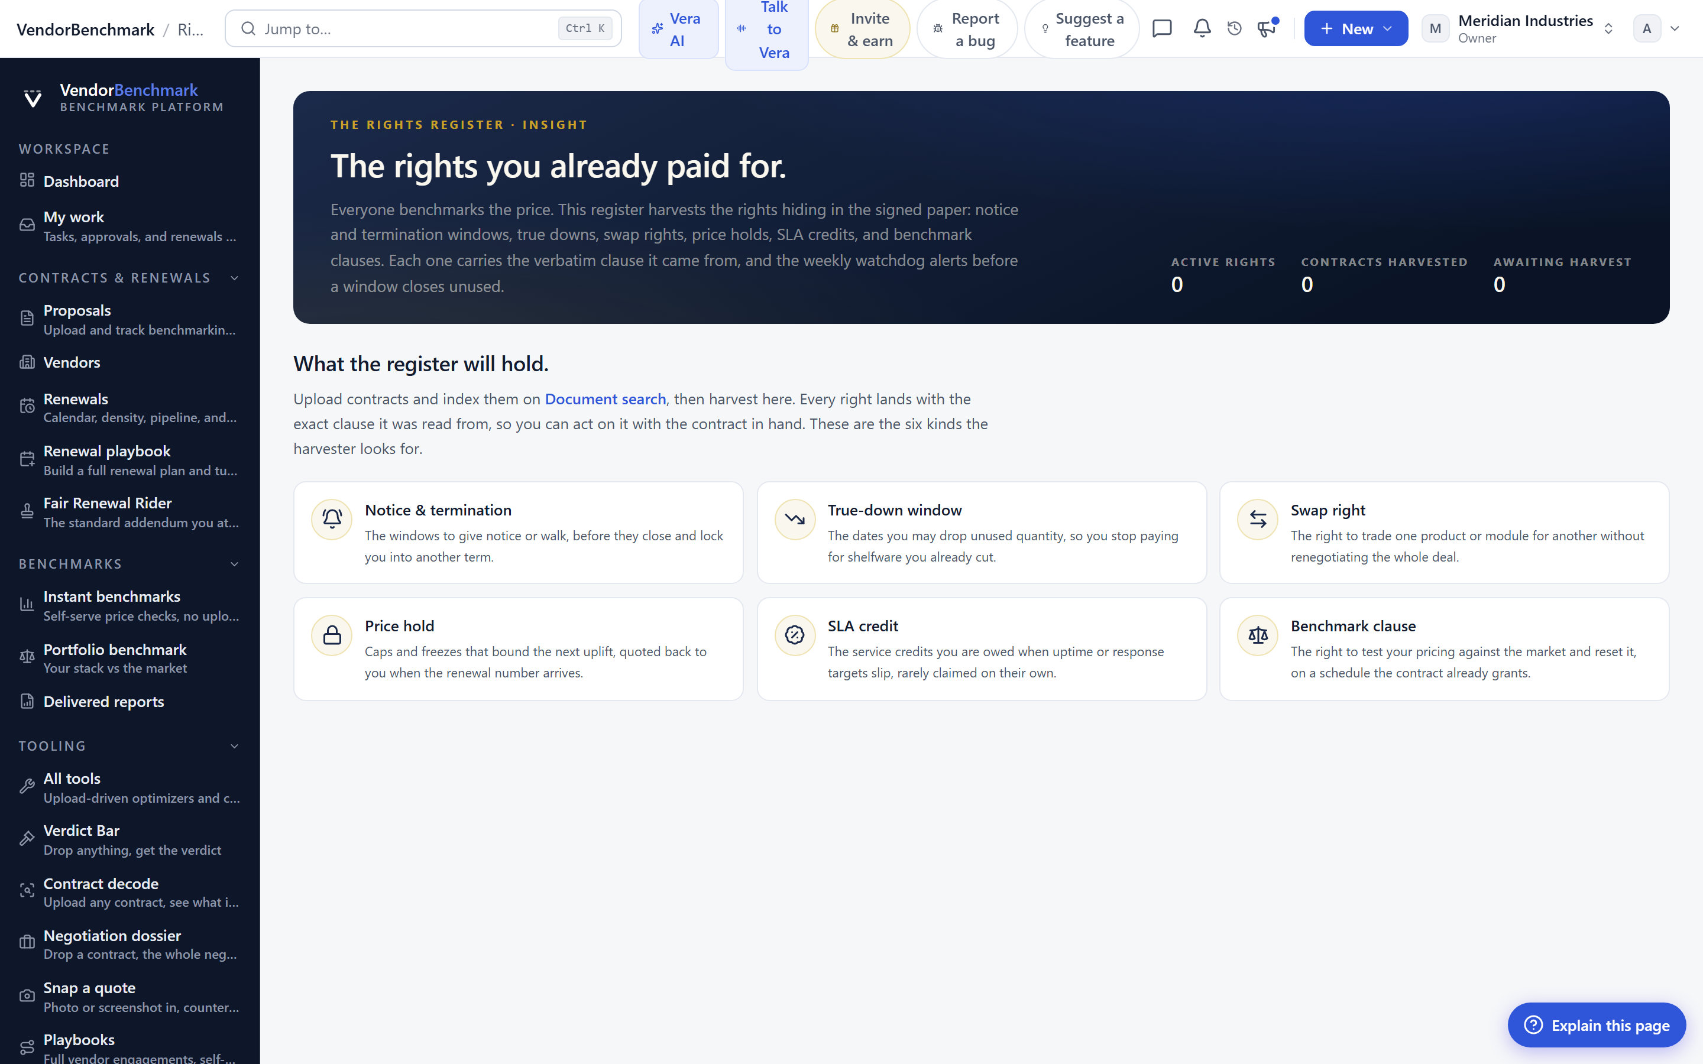1703x1064 pixels.
Task: Click Suggest a feature button
Action: 1082,29
